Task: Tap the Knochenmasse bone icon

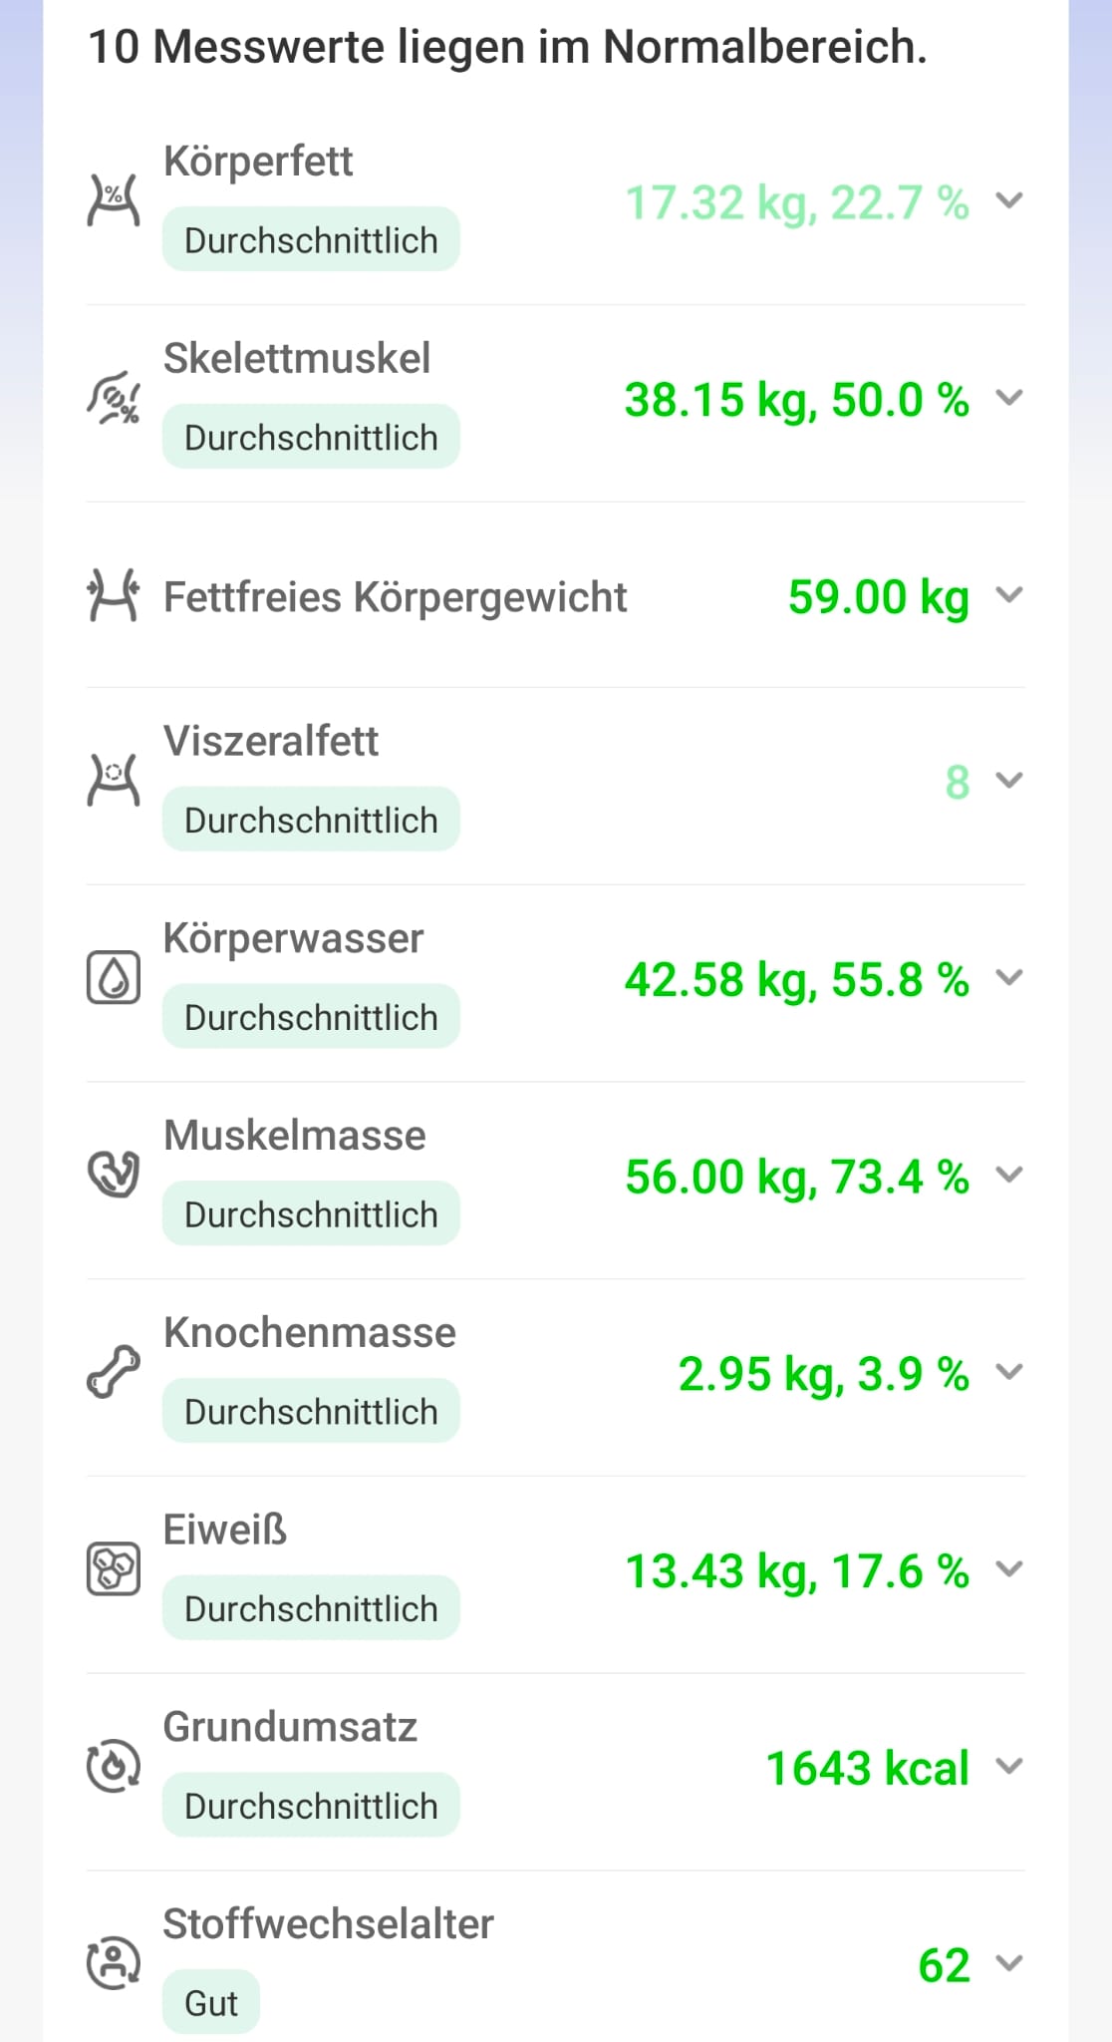Action: pyautogui.click(x=114, y=1371)
